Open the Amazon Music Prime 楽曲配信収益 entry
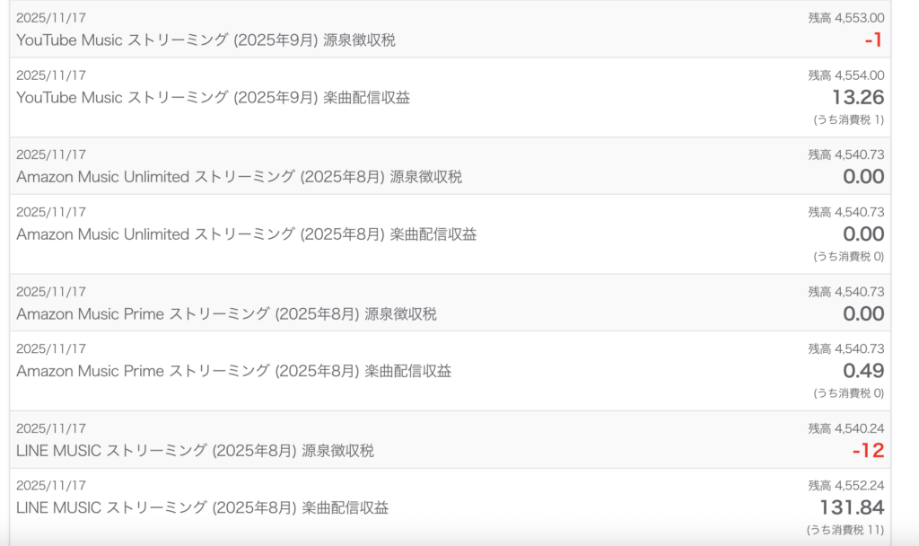Screen dimensions: 919x546 [233, 371]
